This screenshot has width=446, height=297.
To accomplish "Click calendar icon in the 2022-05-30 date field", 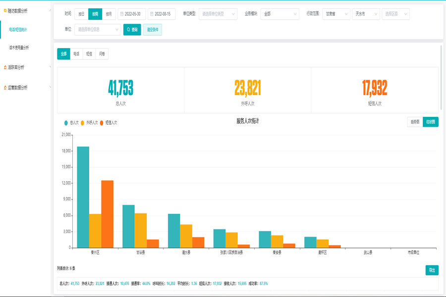I will click(122, 14).
